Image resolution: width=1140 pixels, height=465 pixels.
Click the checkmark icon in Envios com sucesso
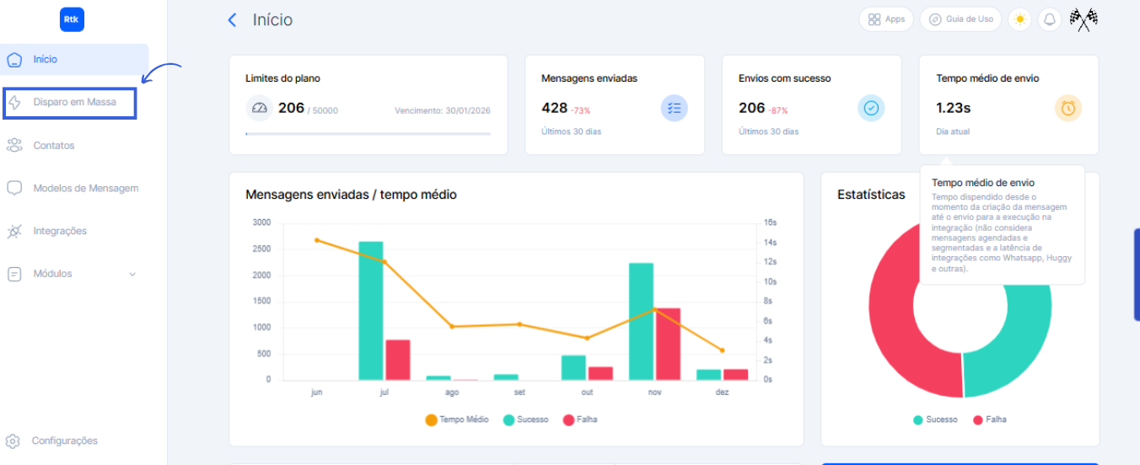click(x=871, y=108)
